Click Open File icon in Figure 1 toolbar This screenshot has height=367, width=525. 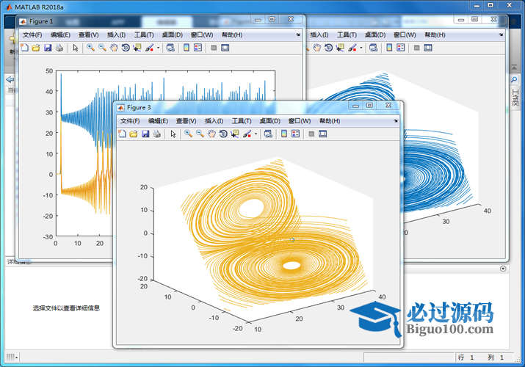pos(36,48)
